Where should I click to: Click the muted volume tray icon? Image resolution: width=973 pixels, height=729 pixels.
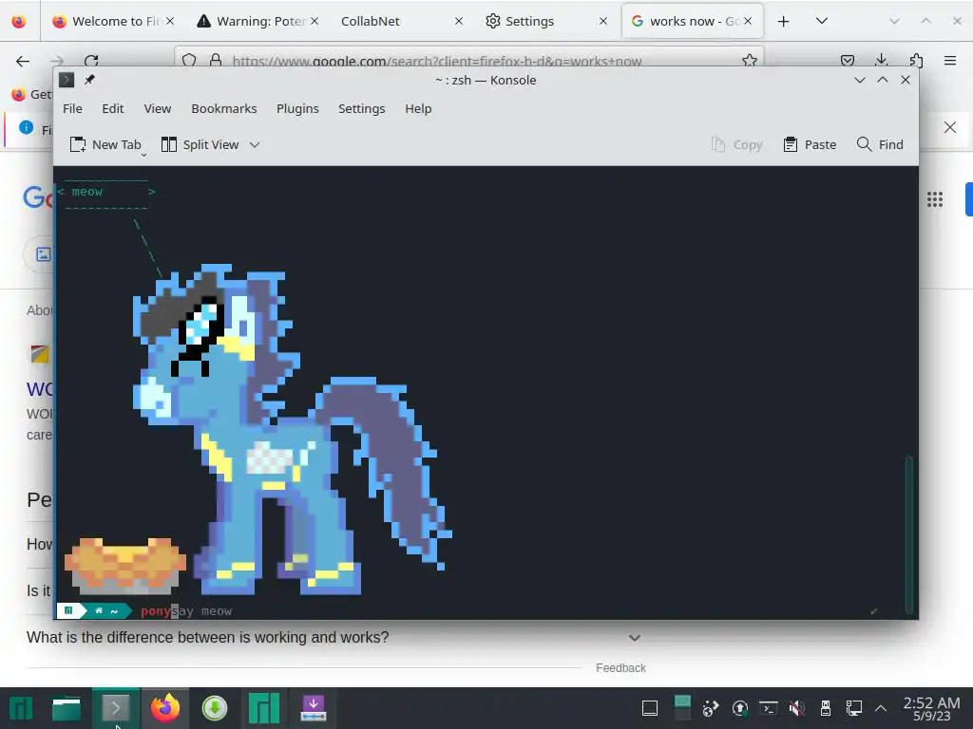coord(797,708)
